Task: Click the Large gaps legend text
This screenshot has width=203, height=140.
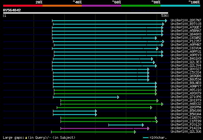Action: (39, 137)
